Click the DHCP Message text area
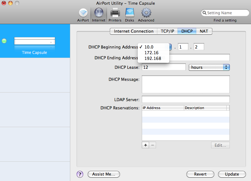Viewport: 251px width, 181px height. (x=186, y=84)
